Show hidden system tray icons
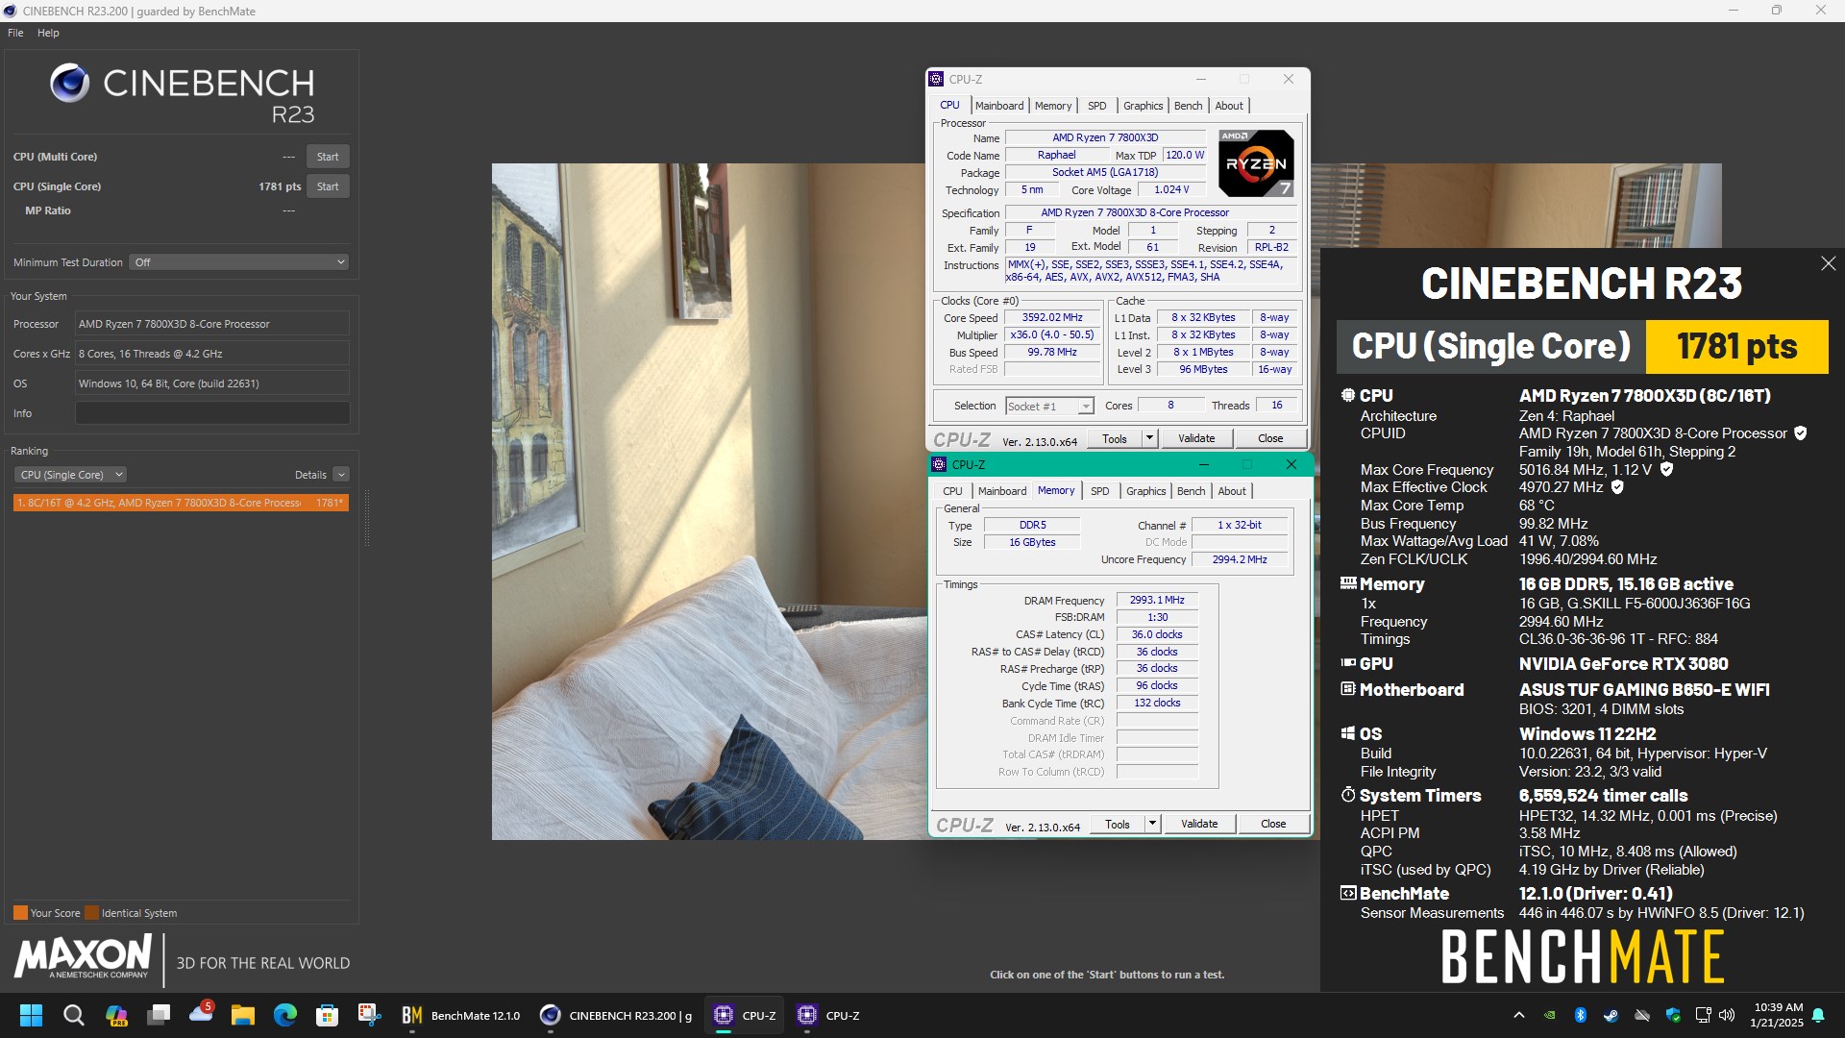The width and height of the screenshot is (1845, 1038). [x=1518, y=1015]
